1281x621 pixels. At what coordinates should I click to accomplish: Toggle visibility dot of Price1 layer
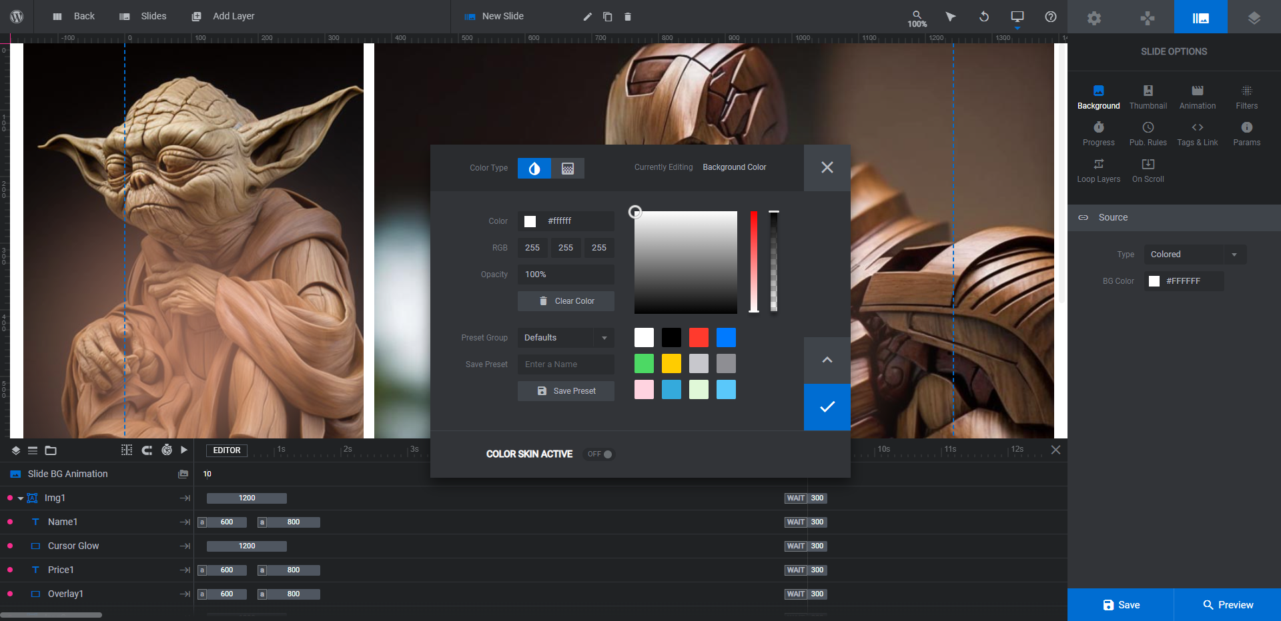click(9, 570)
